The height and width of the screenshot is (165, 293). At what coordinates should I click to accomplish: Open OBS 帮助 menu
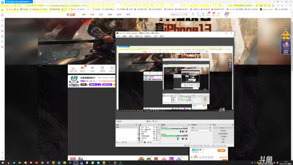tap(162, 36)
